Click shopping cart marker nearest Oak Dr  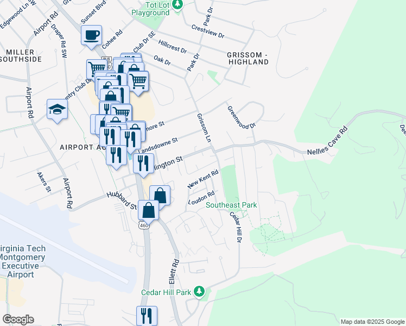[x=138, y=81]
